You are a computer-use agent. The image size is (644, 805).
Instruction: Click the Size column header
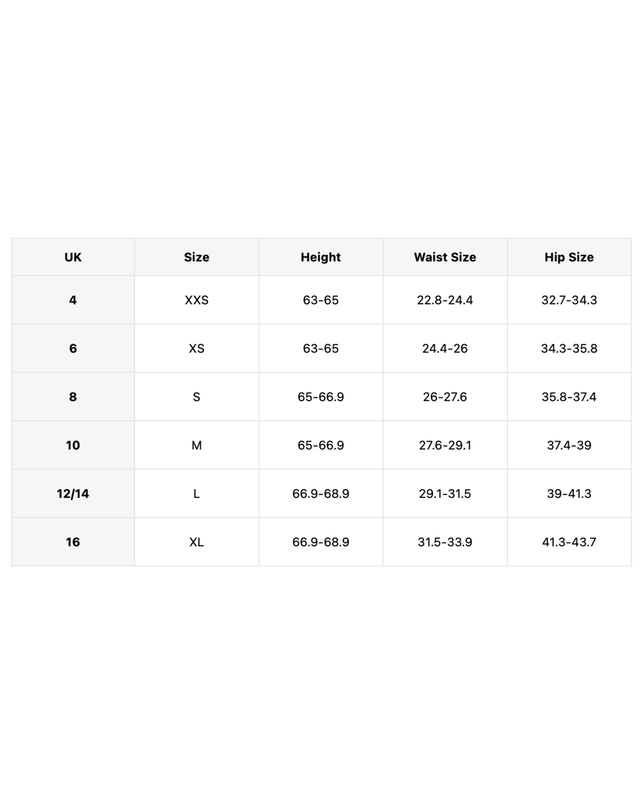tap(196, 257)
